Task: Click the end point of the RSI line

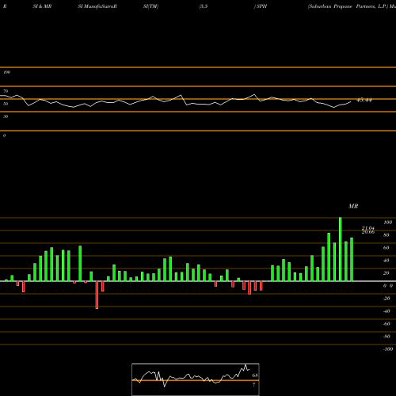Action: (x=351, y=101)
